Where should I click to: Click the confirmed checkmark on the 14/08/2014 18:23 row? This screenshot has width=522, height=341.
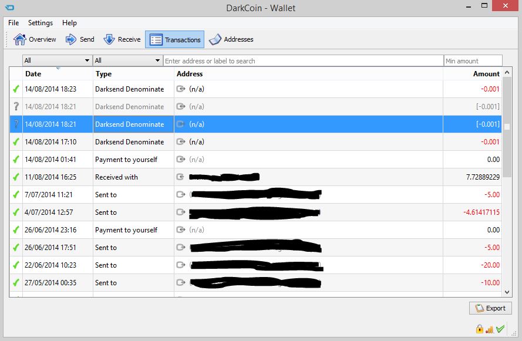tap(16, 89)
